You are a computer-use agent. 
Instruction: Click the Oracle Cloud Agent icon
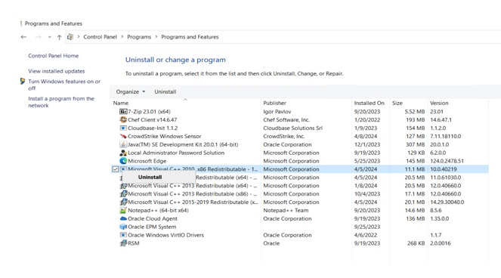click(123, 218)
